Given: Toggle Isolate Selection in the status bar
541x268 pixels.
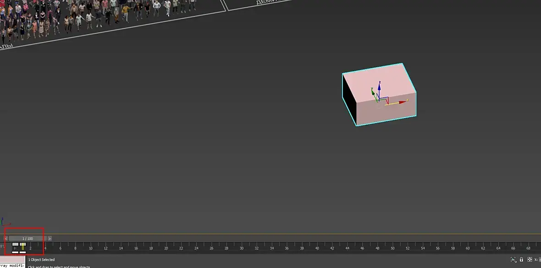Looking at the screenshot, I should (513, 260).
